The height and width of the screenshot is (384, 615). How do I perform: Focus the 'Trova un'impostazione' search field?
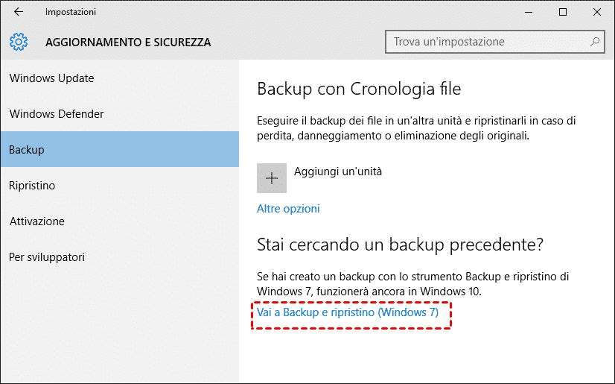coord(488,42)
